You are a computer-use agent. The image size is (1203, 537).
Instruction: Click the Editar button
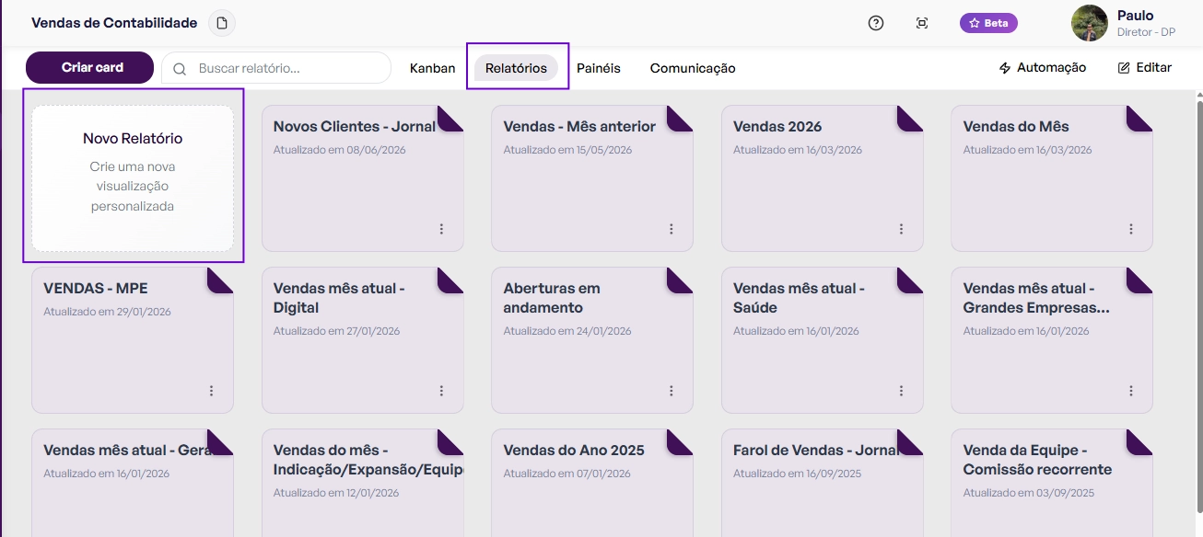(x=1145, y=68)
